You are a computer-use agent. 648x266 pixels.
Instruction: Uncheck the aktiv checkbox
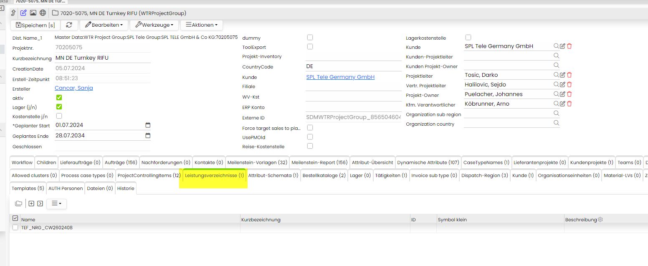pyautogui.click(x=59, y=97)
